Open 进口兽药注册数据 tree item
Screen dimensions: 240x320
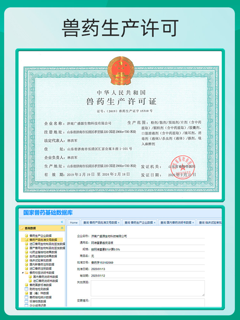click(x=40, y=269)
